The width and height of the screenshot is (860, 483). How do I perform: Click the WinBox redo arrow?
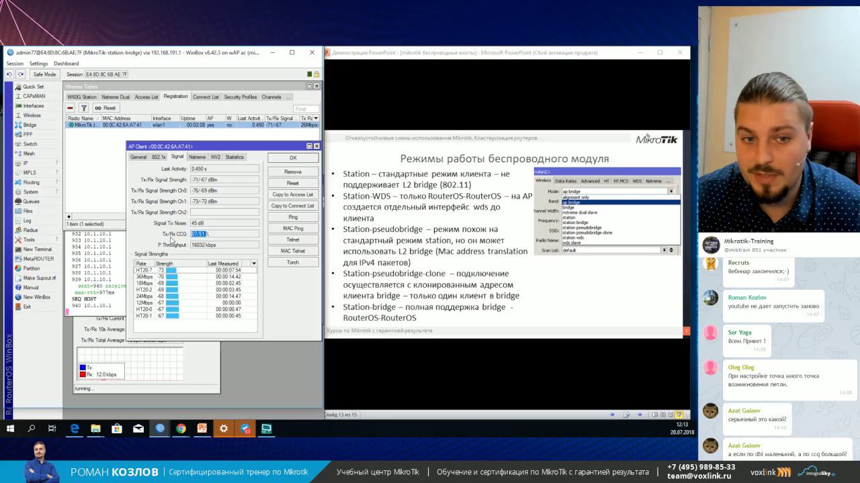click(21, 74)
